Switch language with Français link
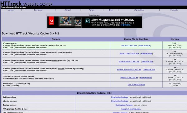 174,10
